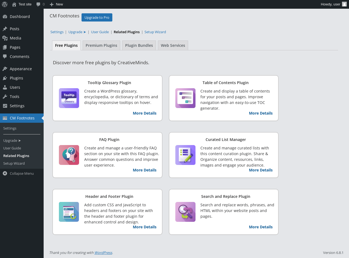
Task: Click the Appearance paintbrush icon
Action: point(5,69)
